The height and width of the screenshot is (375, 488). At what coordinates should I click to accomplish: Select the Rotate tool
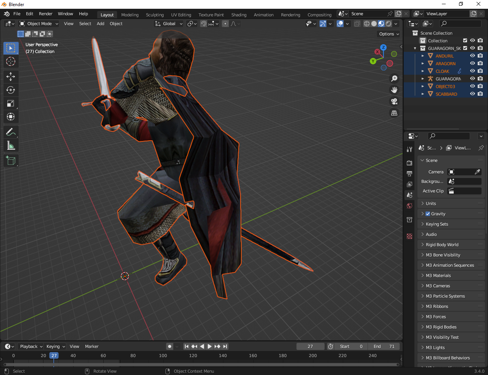point(11,90)
